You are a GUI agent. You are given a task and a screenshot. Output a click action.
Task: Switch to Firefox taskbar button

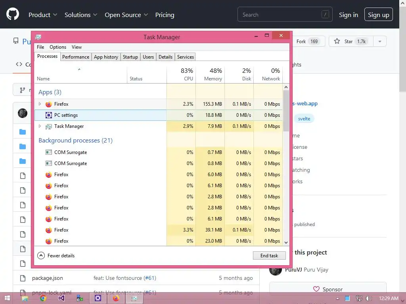(x=116, y=298)
